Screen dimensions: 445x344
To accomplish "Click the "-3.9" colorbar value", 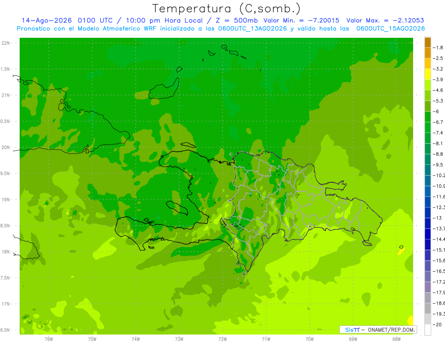I will coord(438,79).
